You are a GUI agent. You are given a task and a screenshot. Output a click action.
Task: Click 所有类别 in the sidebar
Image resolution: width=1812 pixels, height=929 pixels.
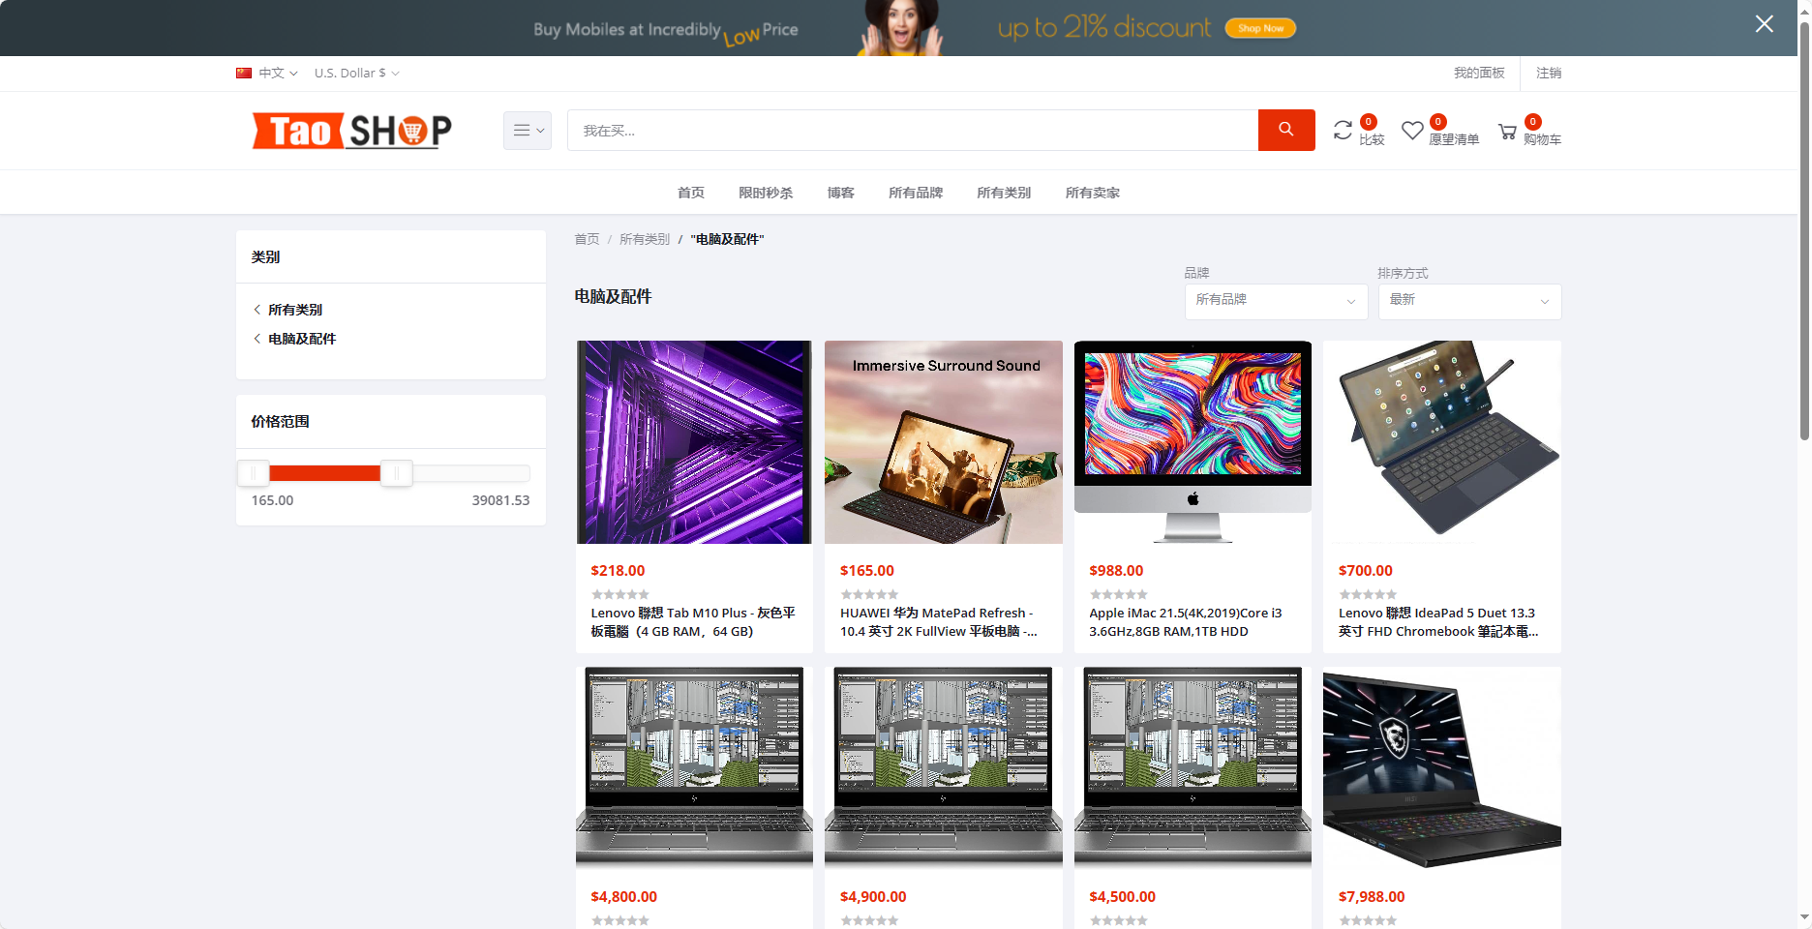coord(294,310)
